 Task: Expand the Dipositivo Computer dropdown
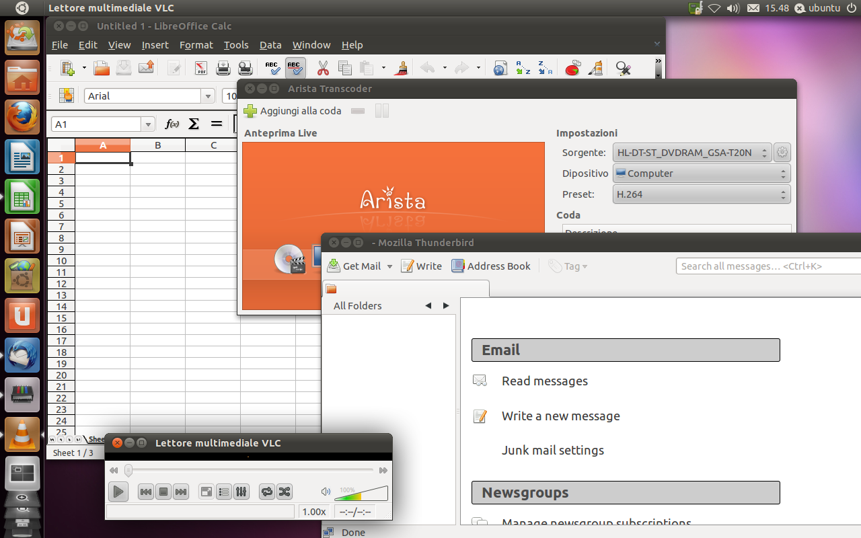[702, 174]
